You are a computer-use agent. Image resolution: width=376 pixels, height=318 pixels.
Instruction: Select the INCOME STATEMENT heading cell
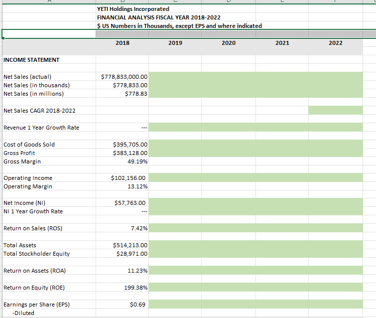tap(31, 60)
